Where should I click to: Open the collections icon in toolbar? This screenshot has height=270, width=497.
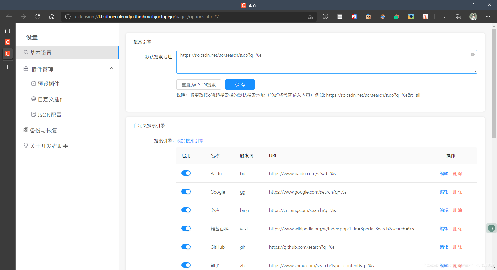tap(458, 17)
